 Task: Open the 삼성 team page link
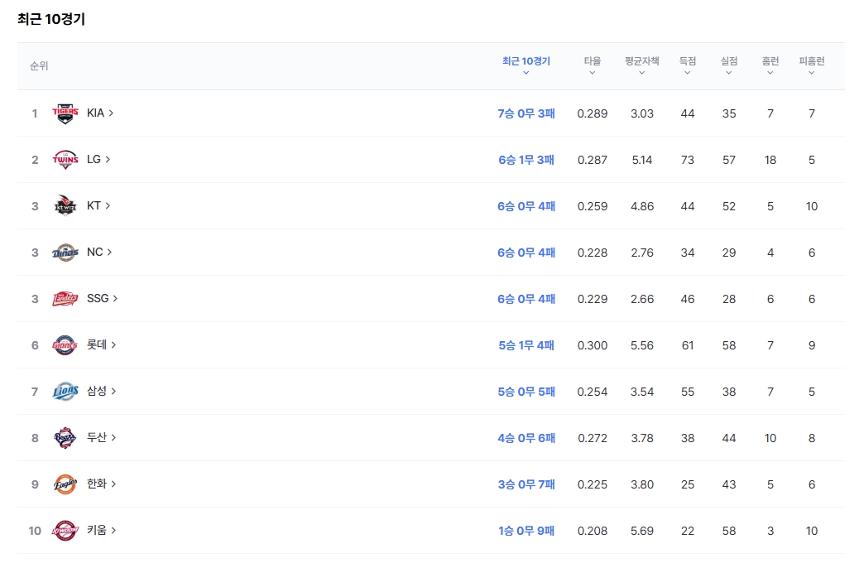coord(101,391)
